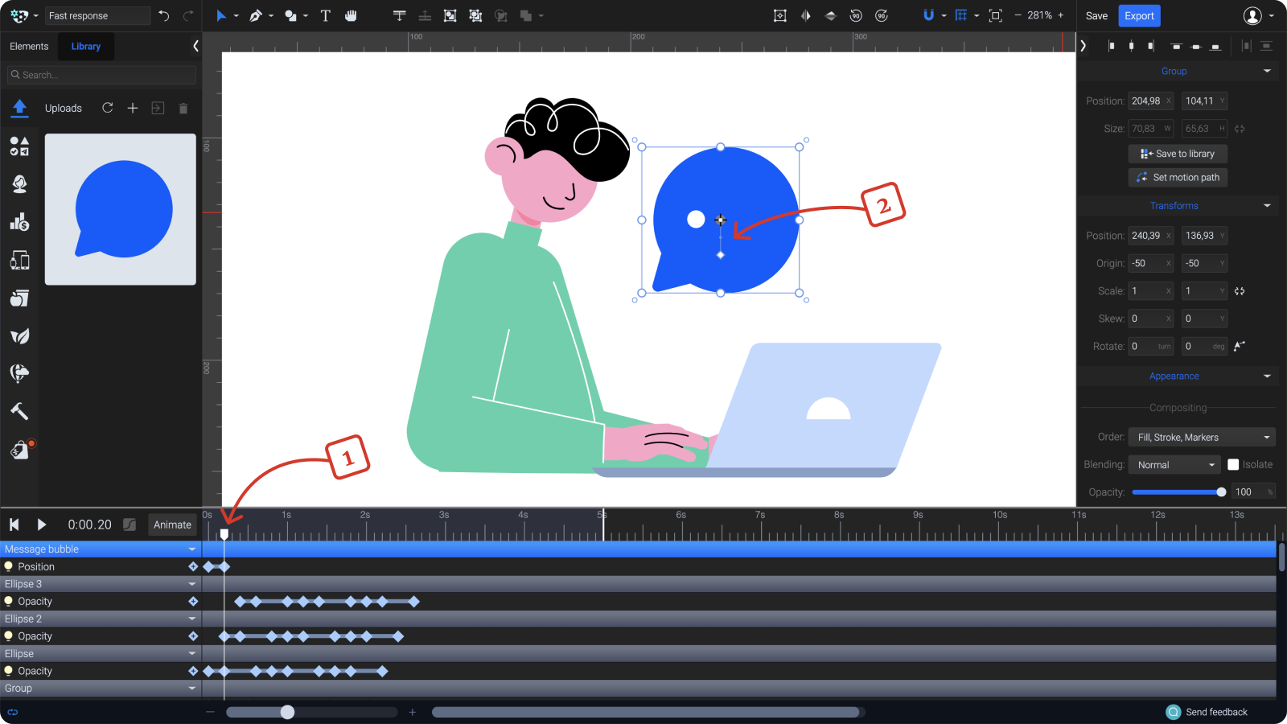Toggle the grid display icon

pos(963,15)
